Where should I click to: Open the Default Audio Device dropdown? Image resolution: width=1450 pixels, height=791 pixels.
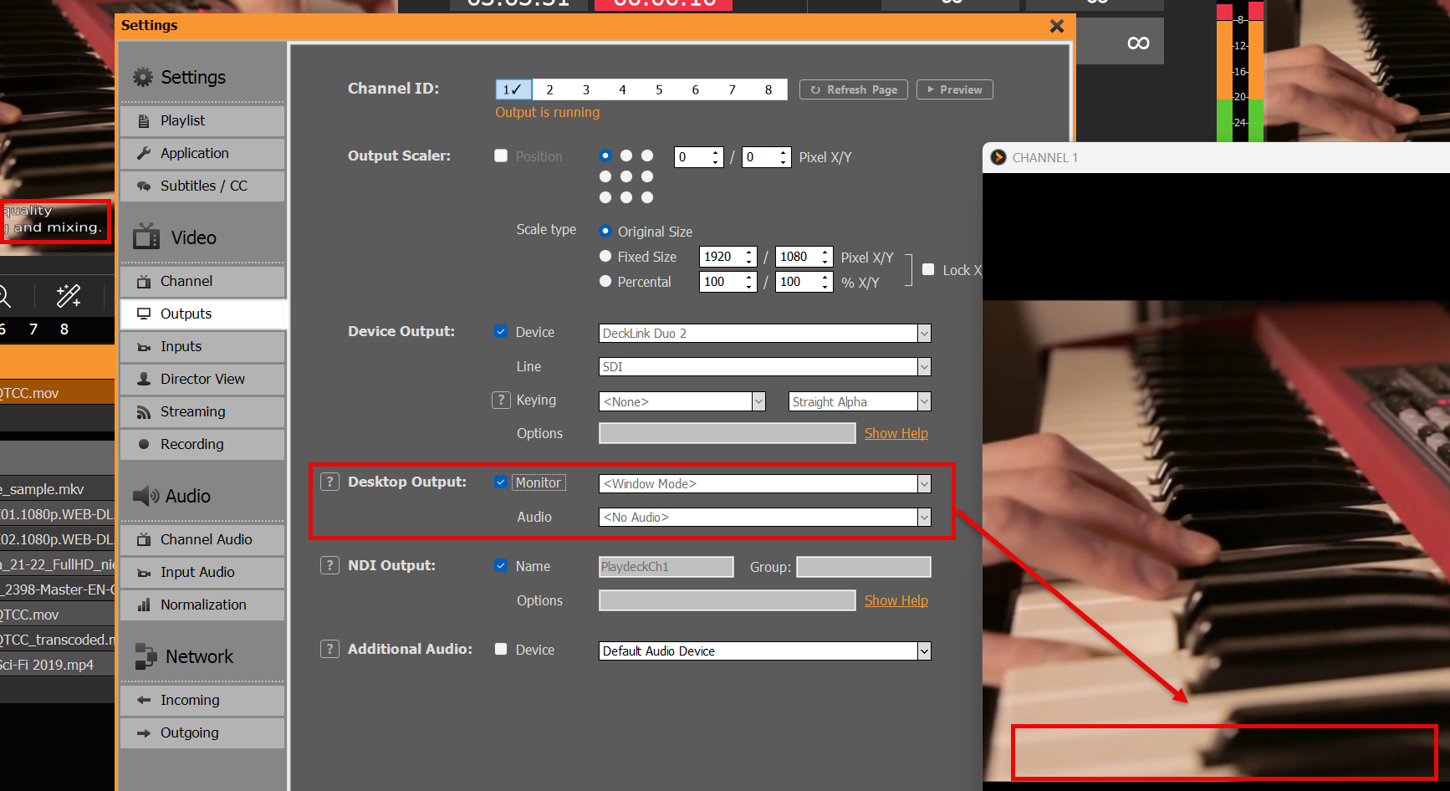765,651
